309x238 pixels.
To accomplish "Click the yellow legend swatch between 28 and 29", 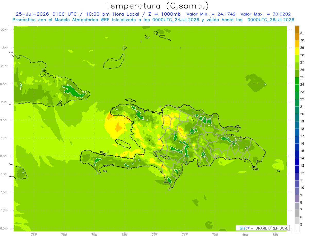I will (297, 51).
